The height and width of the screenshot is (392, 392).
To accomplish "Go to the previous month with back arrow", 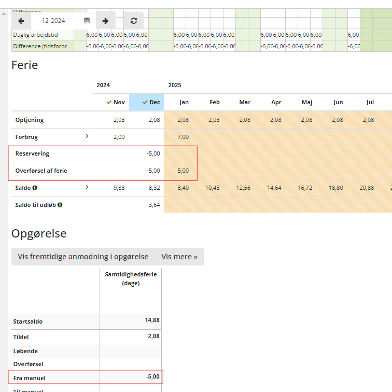I will point(21,21).
